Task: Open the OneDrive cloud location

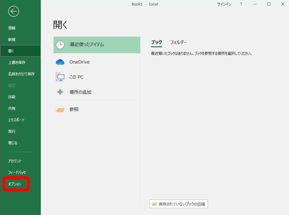Action: pos(60,62)
